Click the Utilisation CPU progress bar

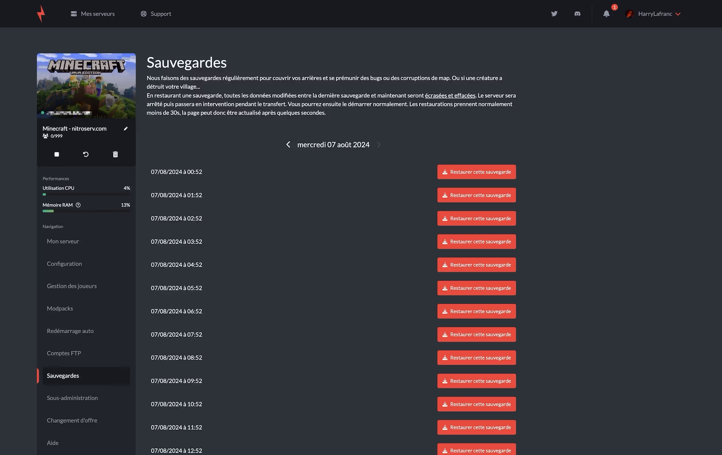tap(86, 194)
